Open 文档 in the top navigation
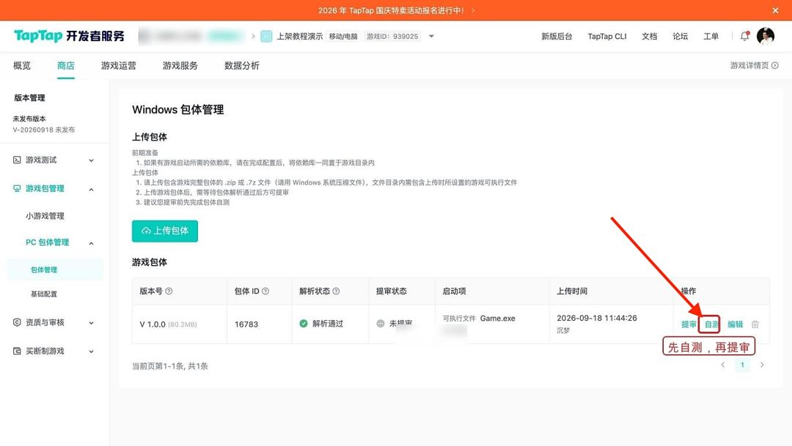This screenshot has width=792, height=446. coord(649,37)
